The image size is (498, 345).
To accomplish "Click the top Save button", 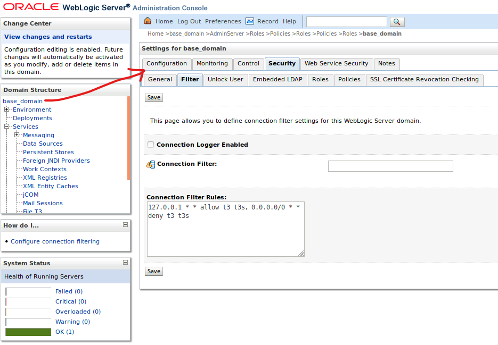I will 154,97.
